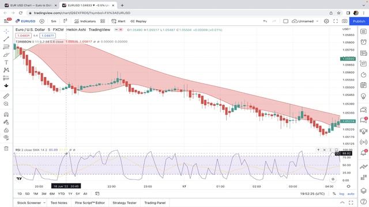Open the 5m timeframe interval selector
Image resolution: width=369 pixels, height=207 pixels.
pos(54,21)
